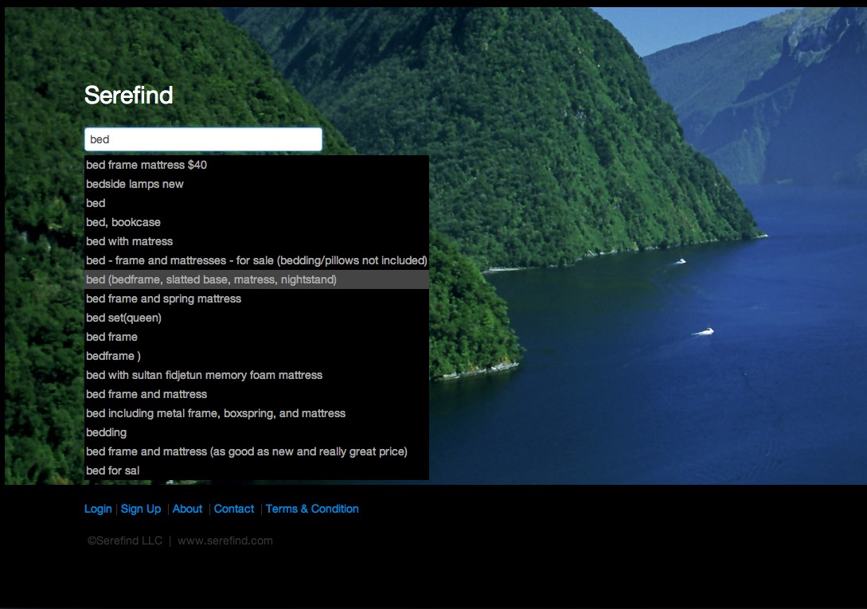
Task: Click the search input containing "bed"
Action: click(203, 139)
